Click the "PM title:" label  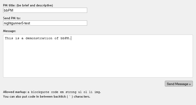click(x=9, y=5)
